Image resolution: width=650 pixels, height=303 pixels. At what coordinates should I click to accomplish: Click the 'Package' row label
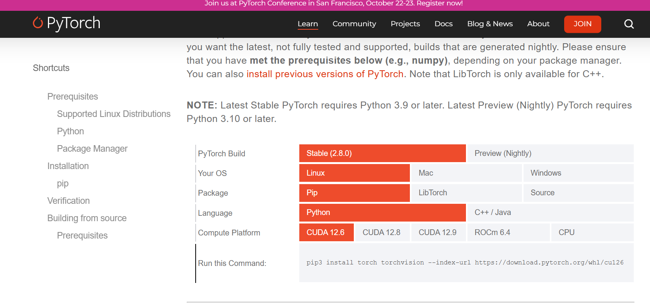213,193
